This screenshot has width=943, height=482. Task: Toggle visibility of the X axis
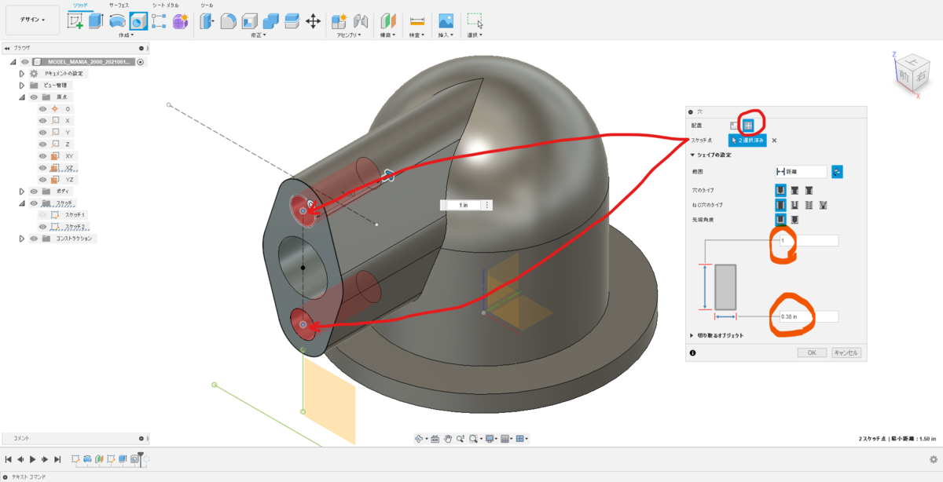click(42, 121)
